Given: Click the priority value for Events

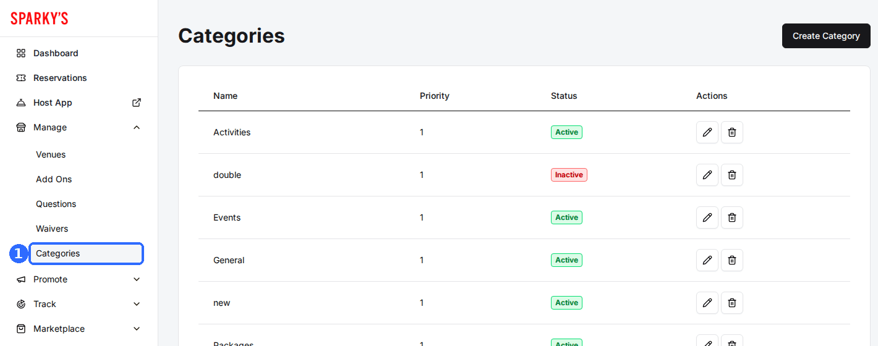Looking at the screenshot, I should pos(422,217).
